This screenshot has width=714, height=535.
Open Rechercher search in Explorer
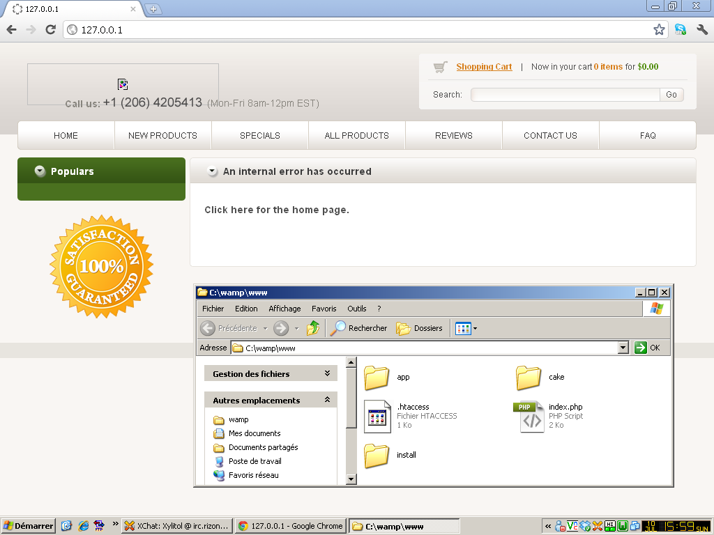(x=358, y=328)
